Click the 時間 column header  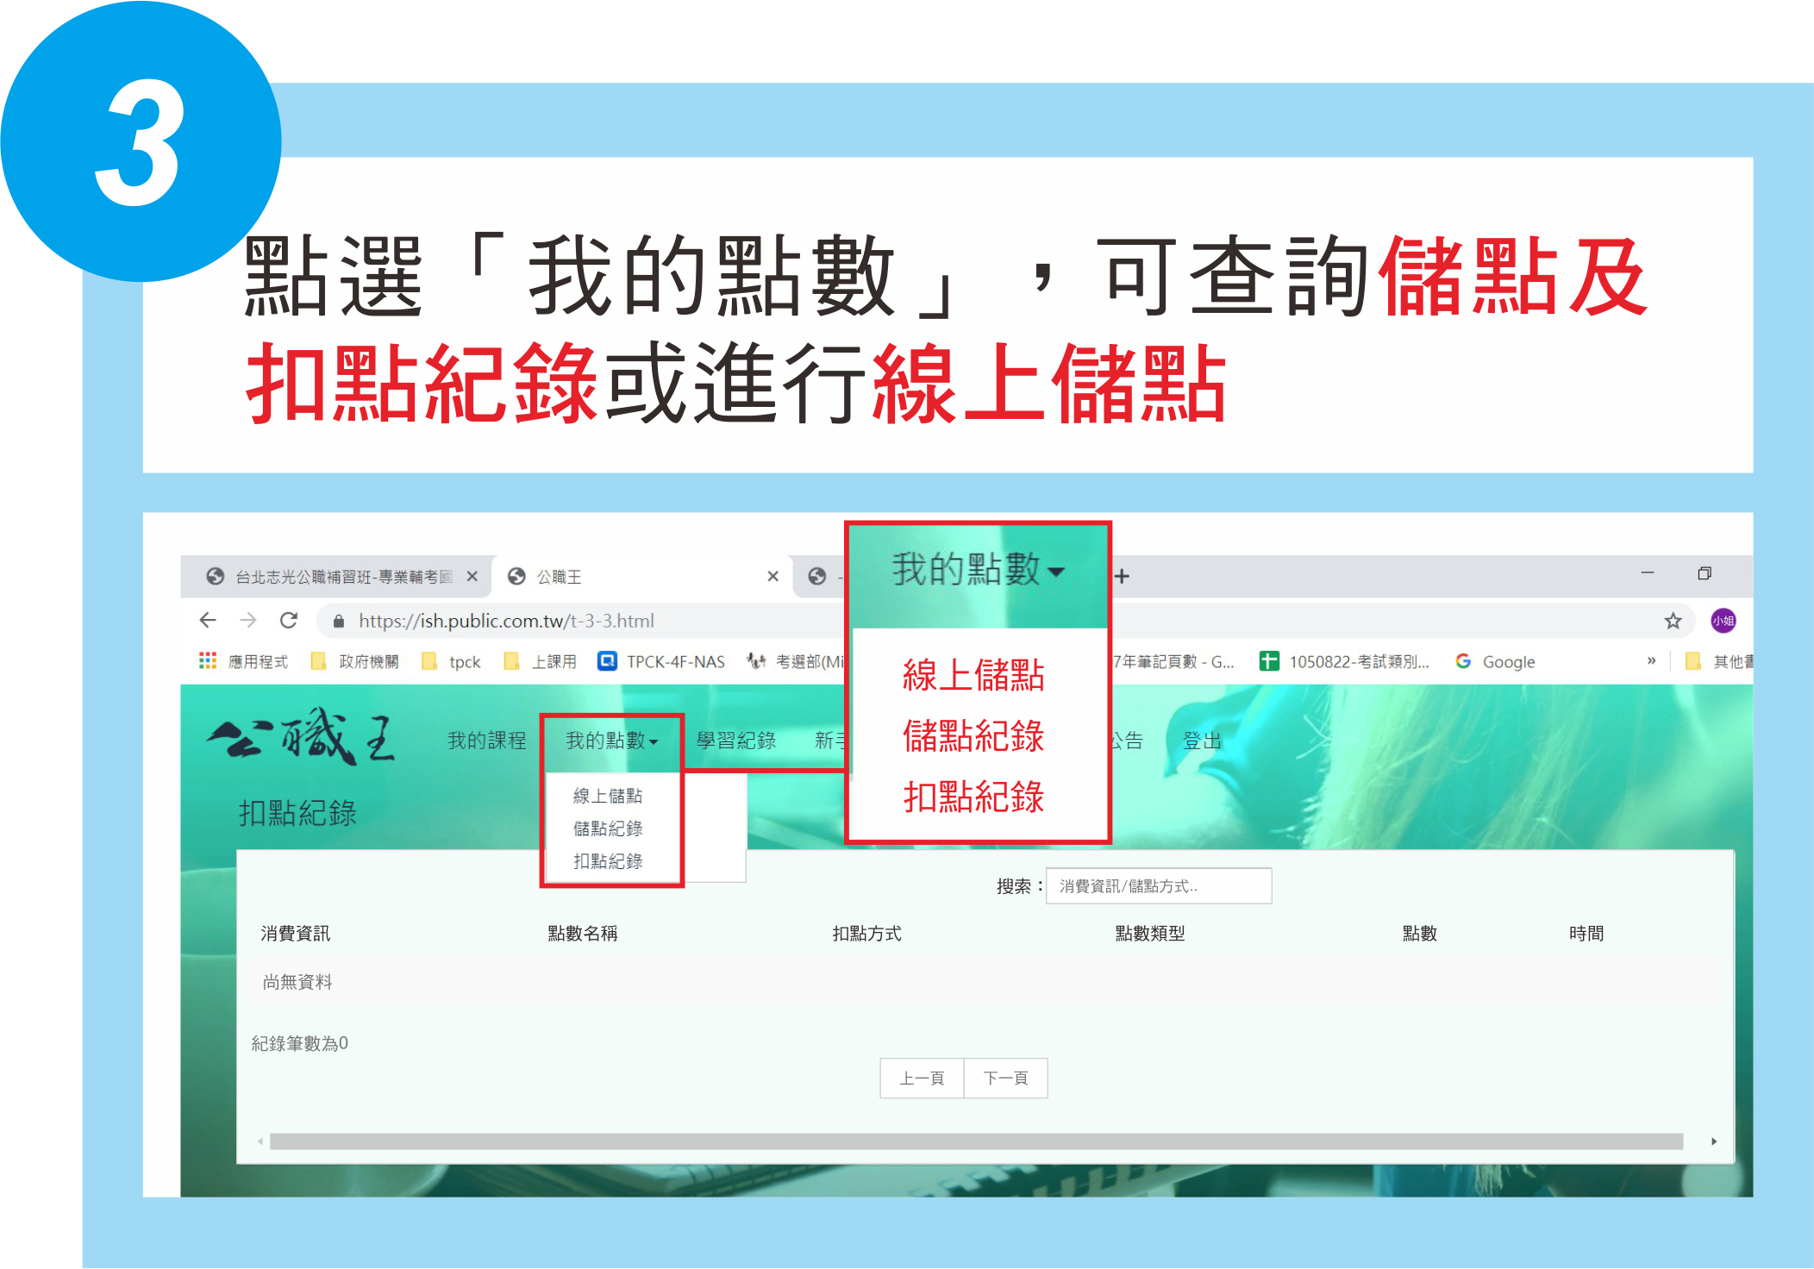(1586, 934)
